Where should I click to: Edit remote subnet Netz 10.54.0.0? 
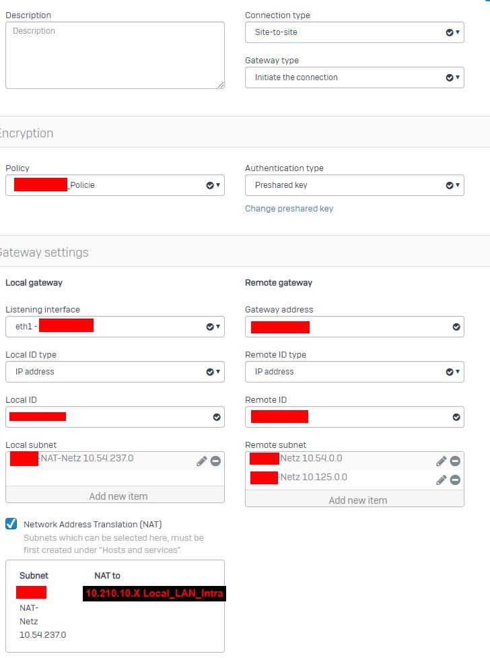(441, 461)
